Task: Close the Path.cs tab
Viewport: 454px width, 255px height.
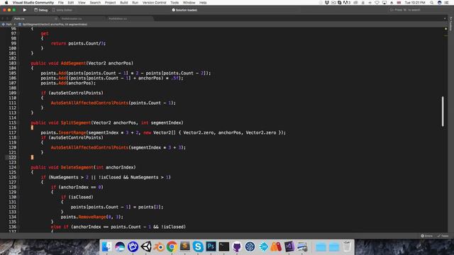Action: click(56, 18)
